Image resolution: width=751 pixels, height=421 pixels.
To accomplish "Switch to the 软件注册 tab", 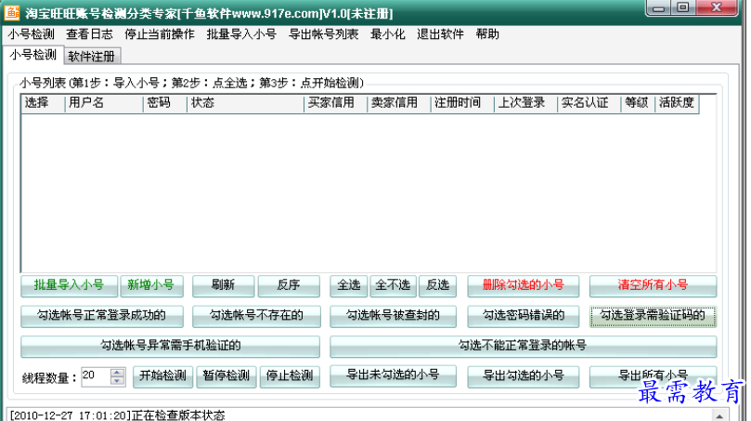I will point(92,56).
